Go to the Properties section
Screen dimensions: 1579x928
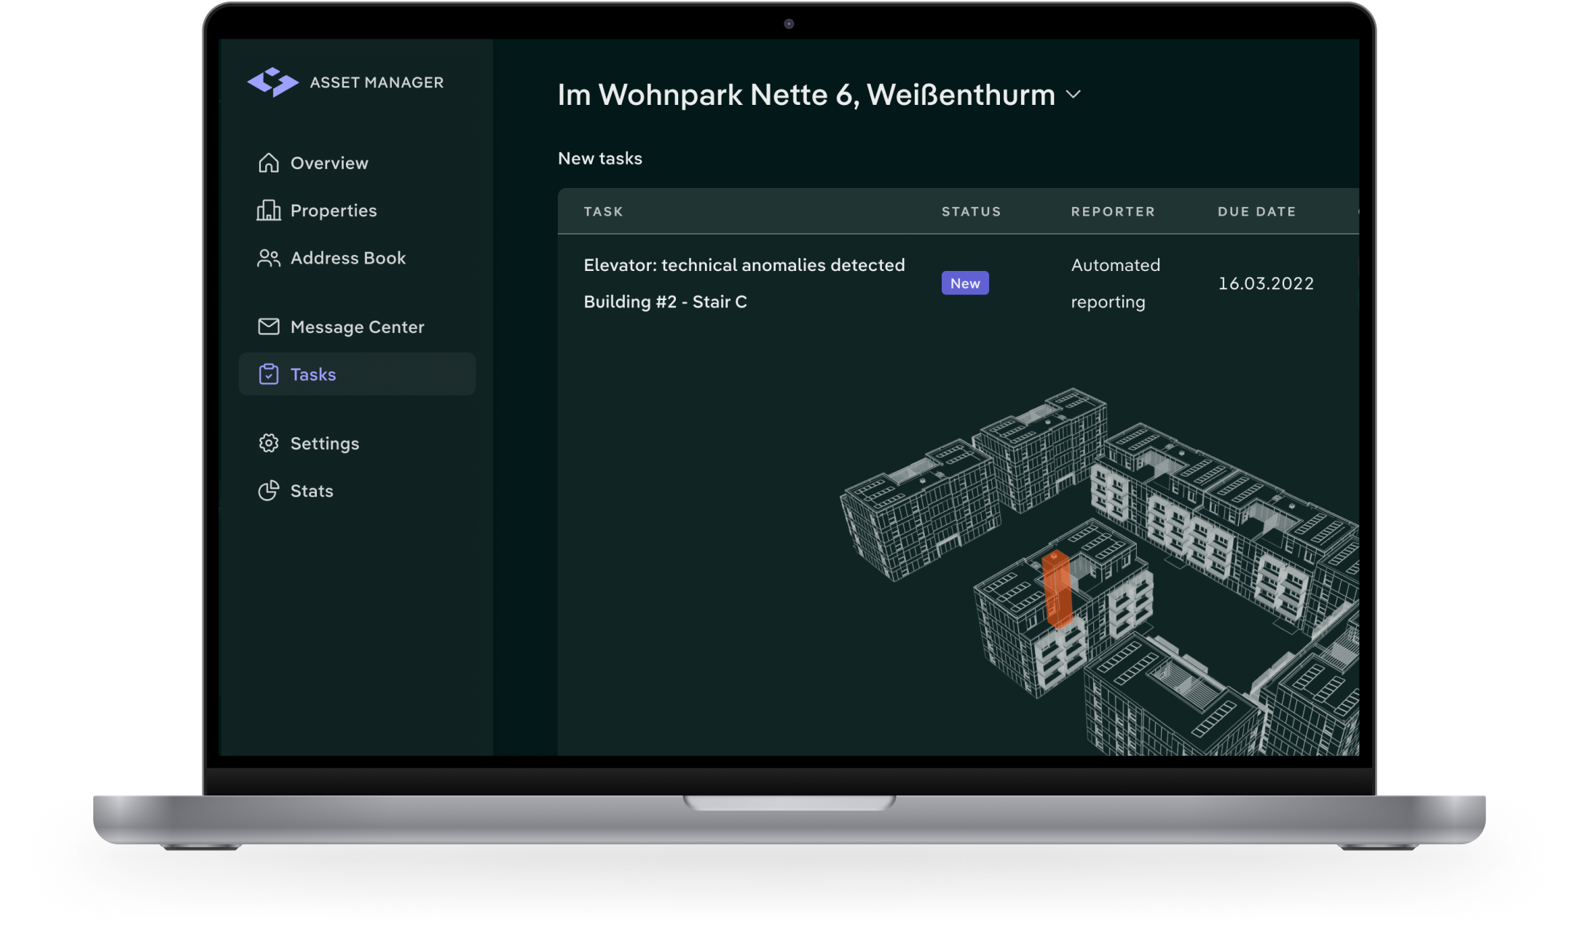pyautogui.click(x=334, y=210)
